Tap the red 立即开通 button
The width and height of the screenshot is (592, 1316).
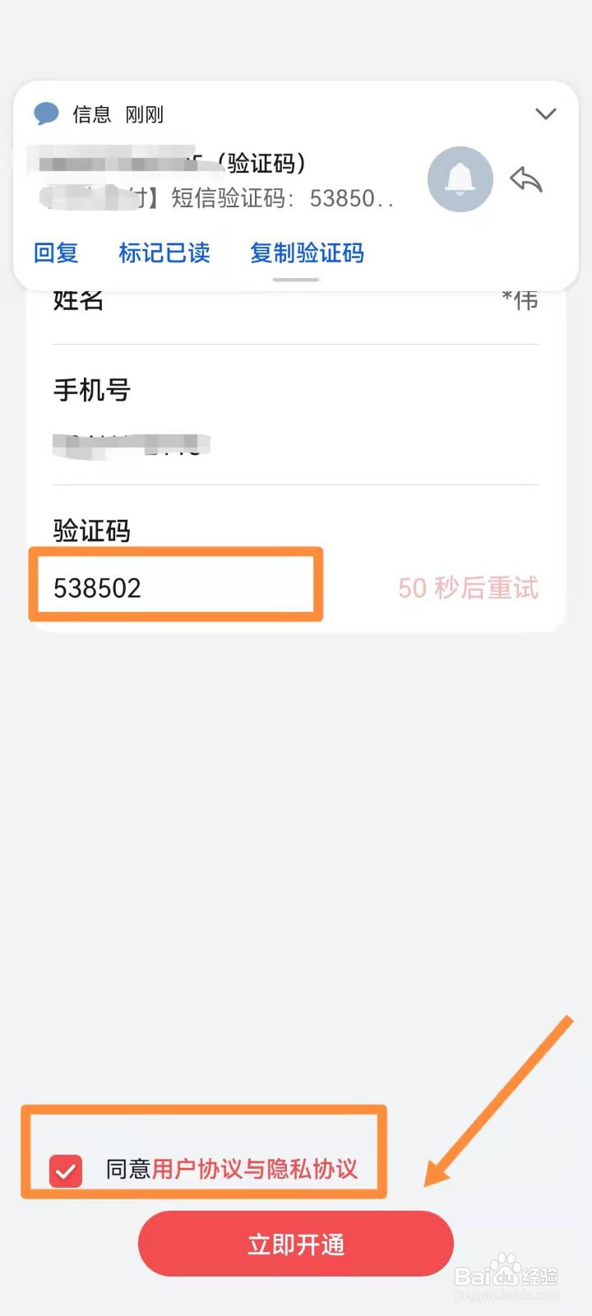click(296, 1244)
